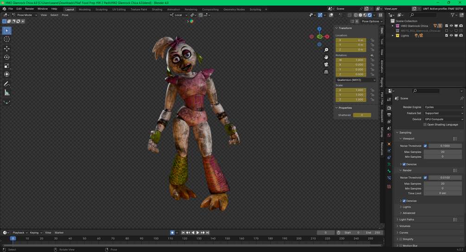
Task: Expand the Light Paths panel
Action: (x=407, y=220)
